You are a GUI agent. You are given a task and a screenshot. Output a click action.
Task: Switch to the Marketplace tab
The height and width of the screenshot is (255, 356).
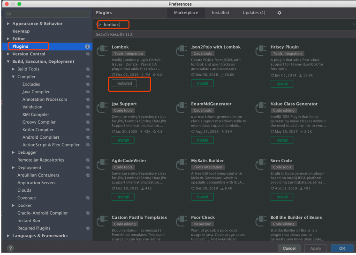pos(186,13)
